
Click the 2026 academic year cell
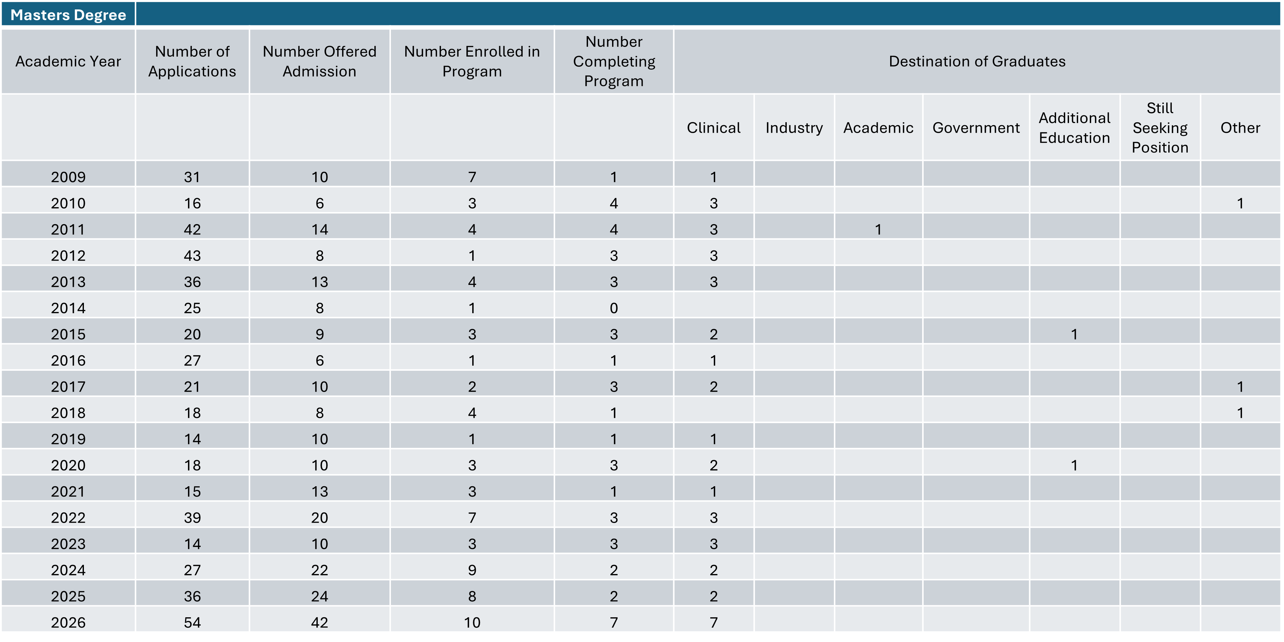pyautogui.click(x=68, y=622)
